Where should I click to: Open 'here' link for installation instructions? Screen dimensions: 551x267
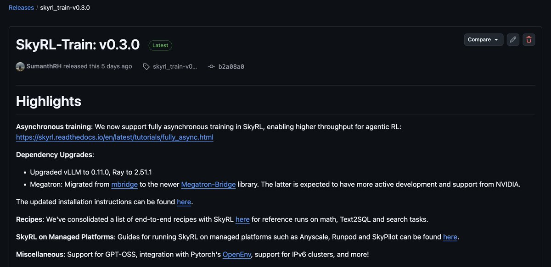184,202
